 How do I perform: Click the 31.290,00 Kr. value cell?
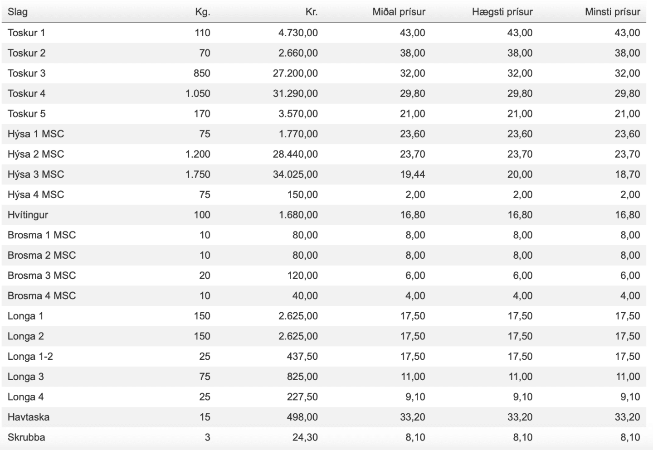[295, 93]
